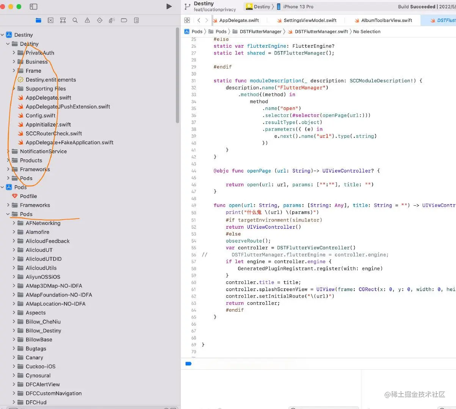Expand the PrivateAuth folder
Image resolution: width=456 pixels, height=409 pixels.
(14, 53)
